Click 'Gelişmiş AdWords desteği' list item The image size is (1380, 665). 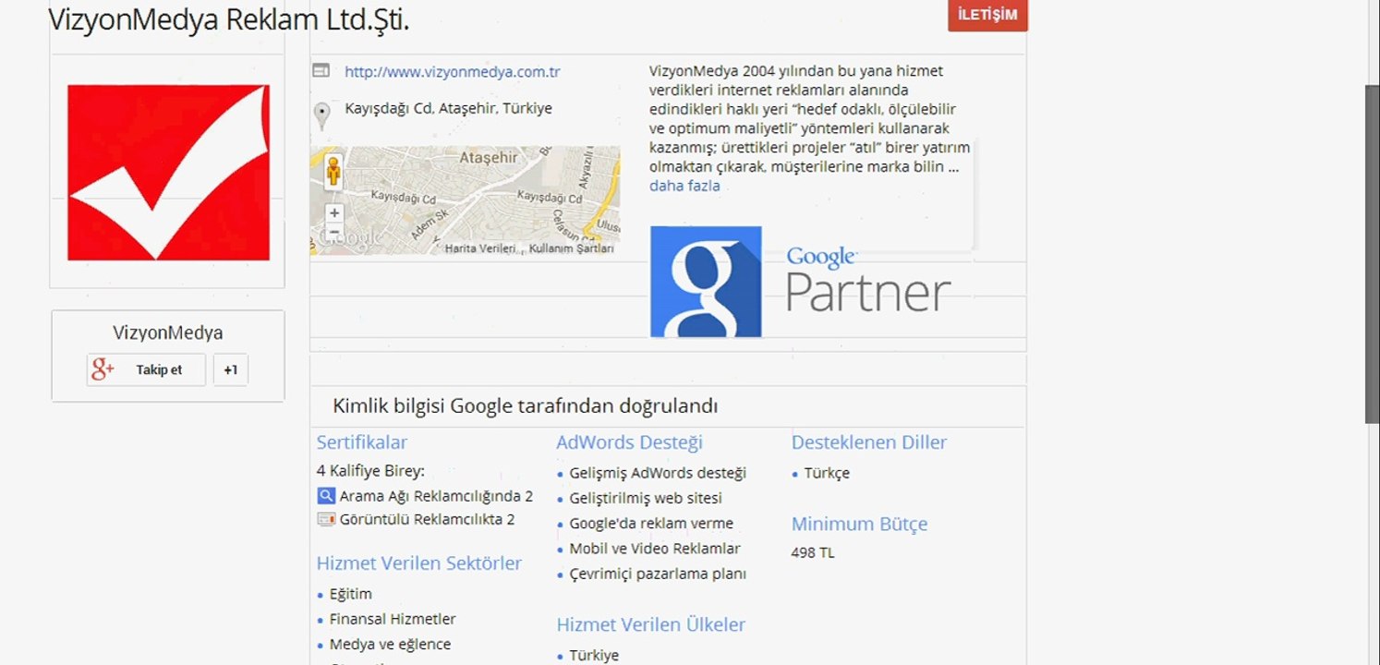pyautogui.click(x=658, y=473)
